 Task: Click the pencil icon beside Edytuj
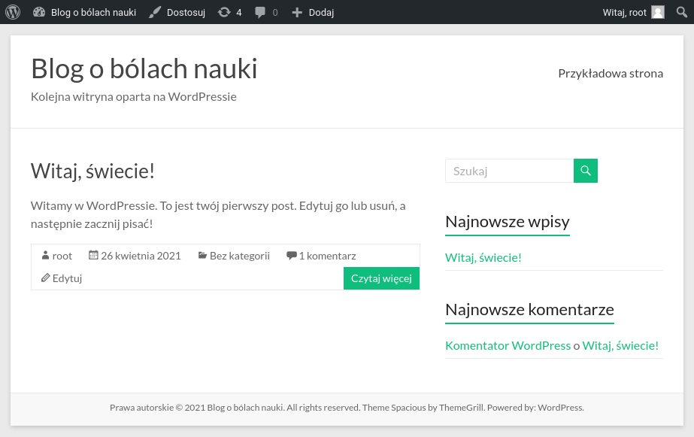click(46, 278)
